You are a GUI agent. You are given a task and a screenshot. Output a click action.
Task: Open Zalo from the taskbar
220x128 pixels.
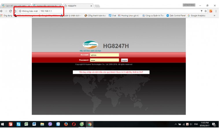(58, 124)
